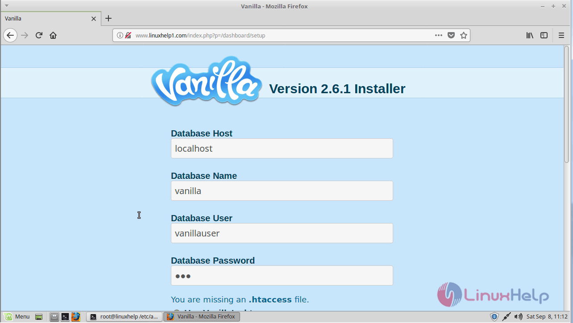Viewport: 573px width, 323px height.
Task: Click the ".htaccess" bold text
Action: point(270,299)
